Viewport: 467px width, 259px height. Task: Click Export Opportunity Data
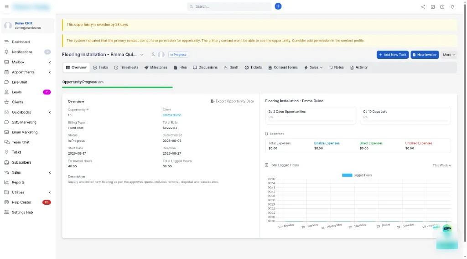coord(232,101)
